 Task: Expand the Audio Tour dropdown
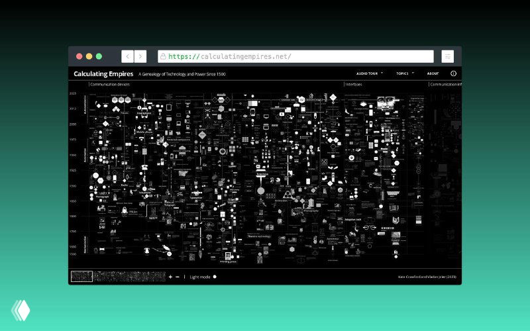370,73
